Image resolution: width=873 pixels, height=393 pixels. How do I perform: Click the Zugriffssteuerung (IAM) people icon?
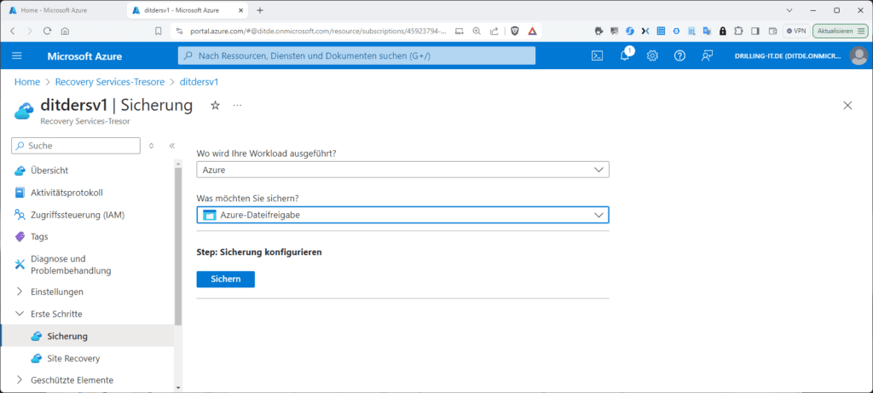tap(20, 215)
